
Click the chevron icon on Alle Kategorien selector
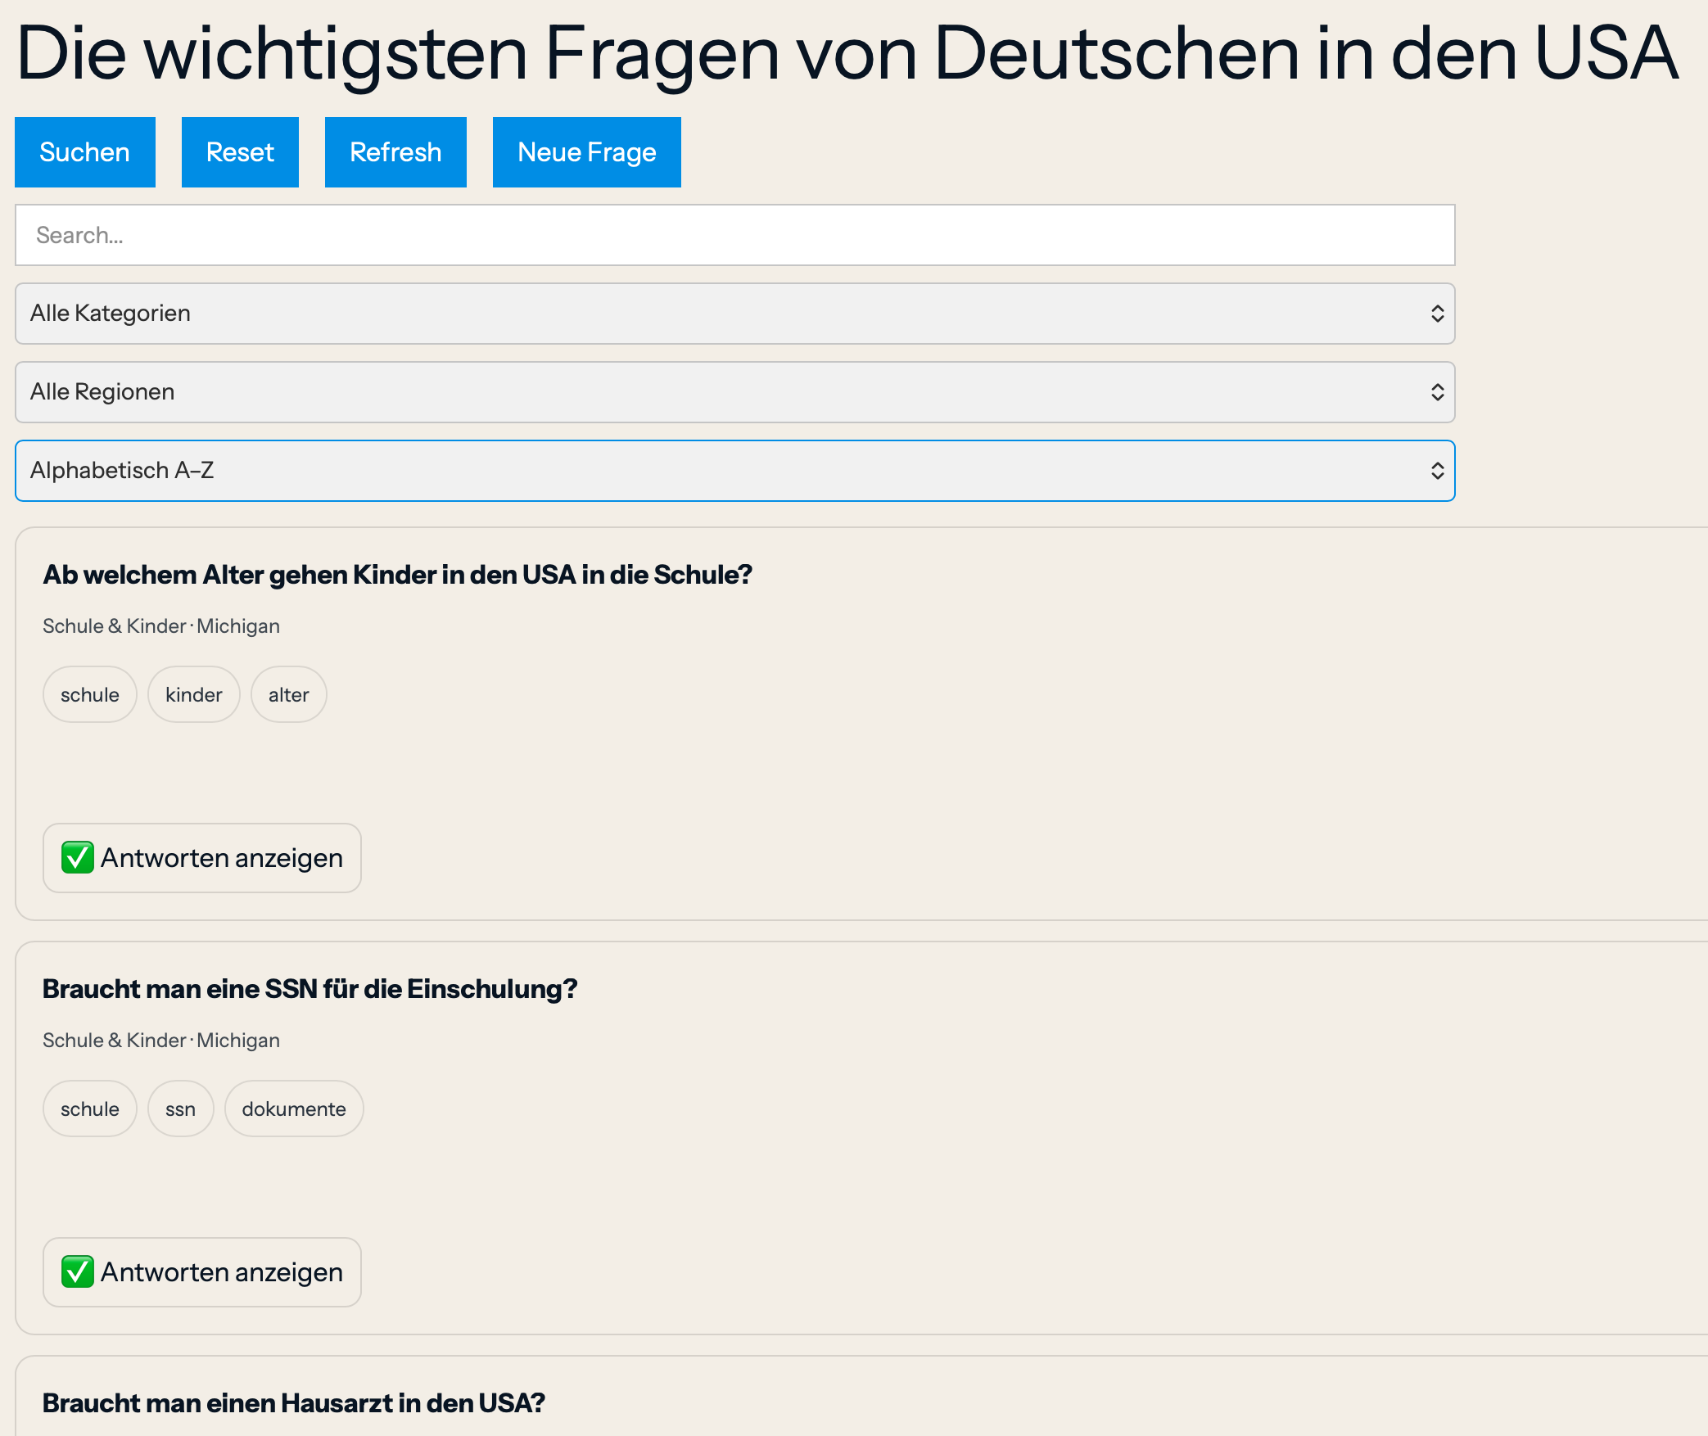pyautogui.click(x=1437, y=313)
